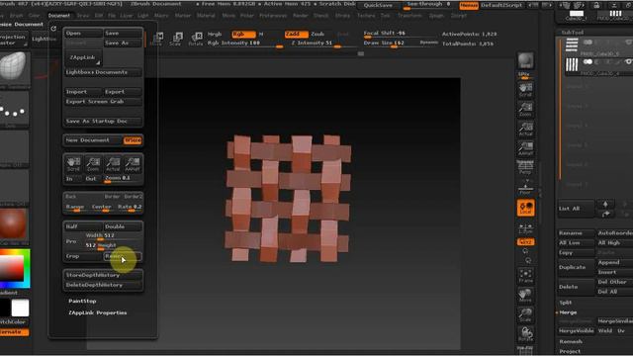Toggle Persp perspective icon on right shelf
The image size is (633, 356).
point(525,167)
